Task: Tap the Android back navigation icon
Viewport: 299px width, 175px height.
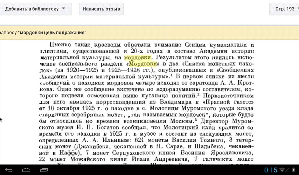Action: pyautogui.click(x=9, y=170)
